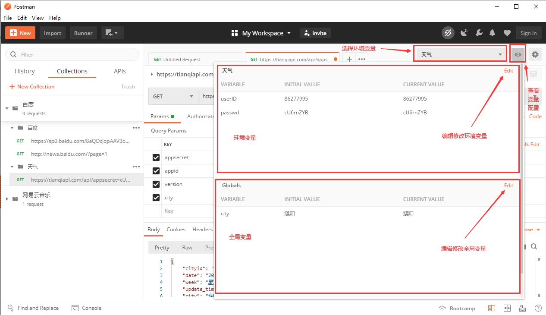Open manage environments gear icon
Viewport: 546px width, 315px height.
tap(535, 54)
